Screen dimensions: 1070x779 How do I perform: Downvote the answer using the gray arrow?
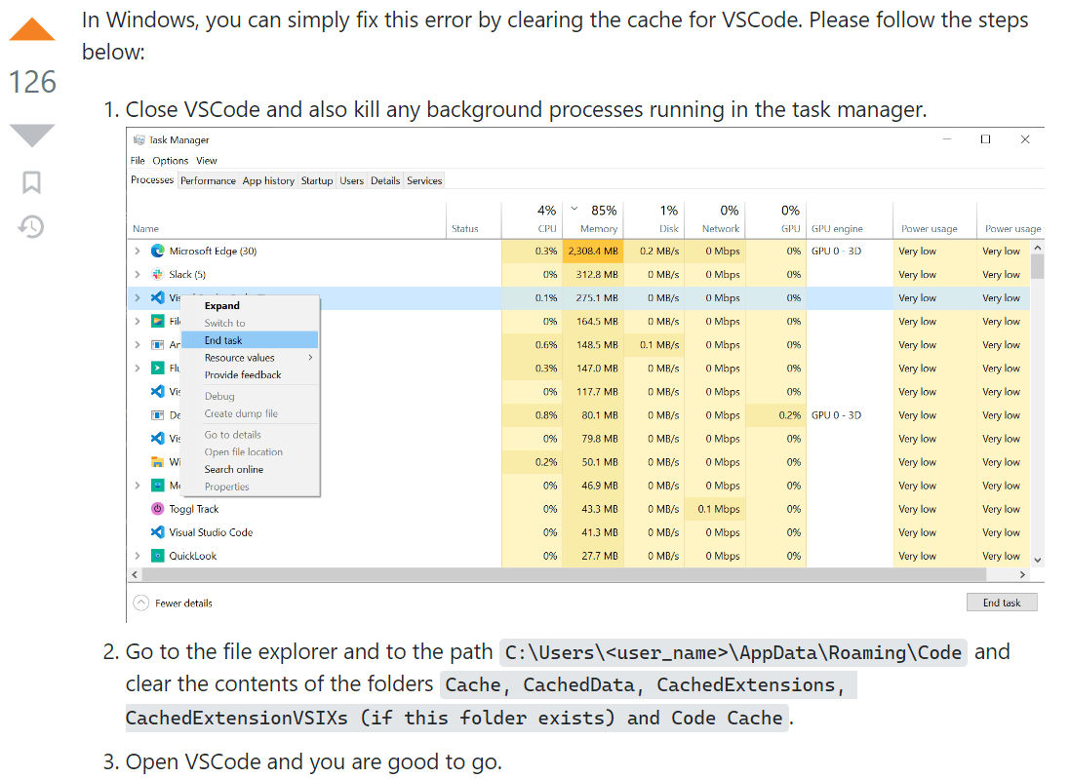coord(32,135)
